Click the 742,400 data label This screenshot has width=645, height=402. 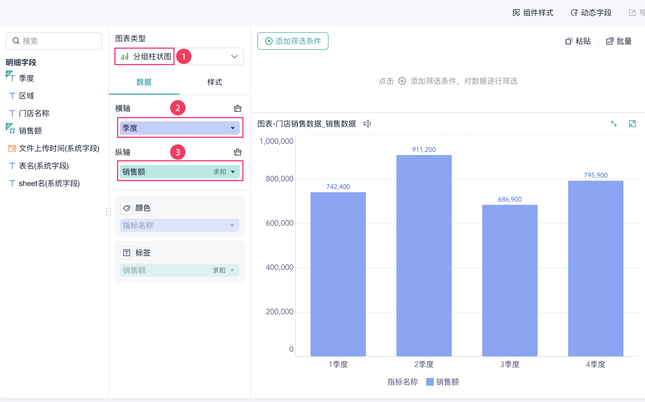(x=338, y=187)
